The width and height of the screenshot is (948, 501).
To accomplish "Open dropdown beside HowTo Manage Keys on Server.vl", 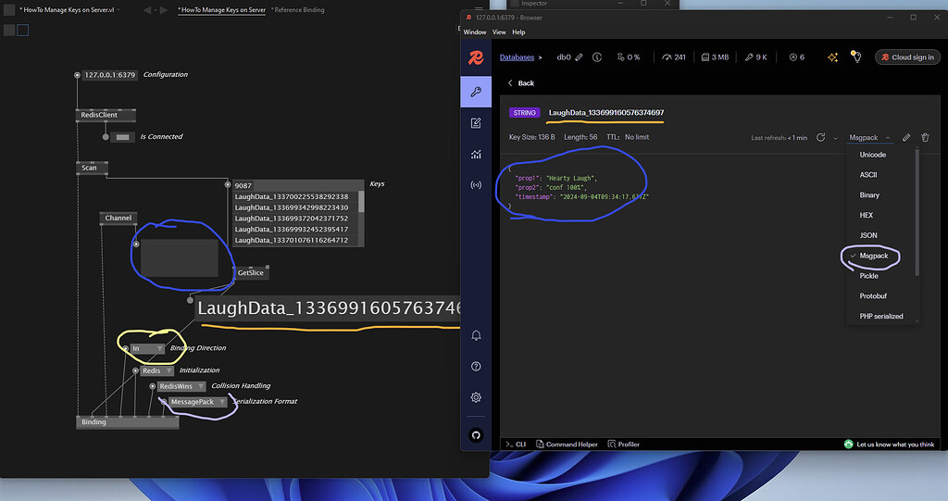I will (118, 10).
